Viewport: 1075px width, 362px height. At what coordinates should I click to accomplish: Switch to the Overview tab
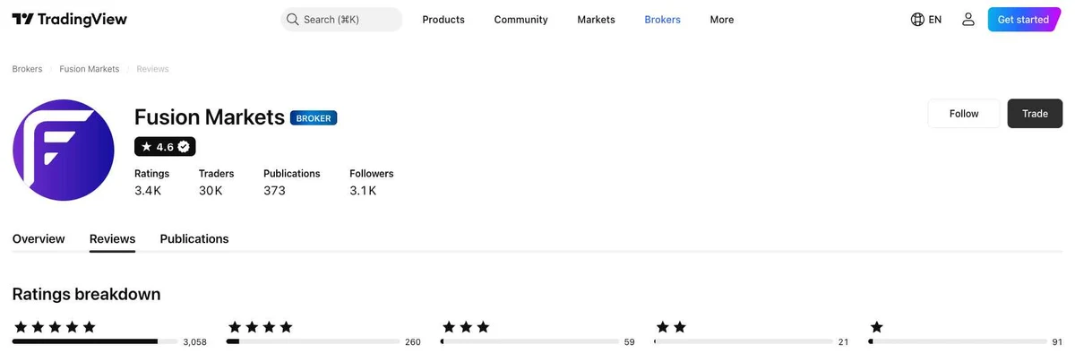pos(39,239)
